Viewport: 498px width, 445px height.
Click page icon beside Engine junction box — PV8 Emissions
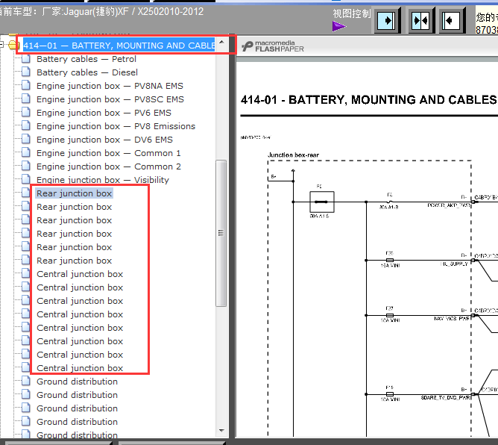pos(26,126)
